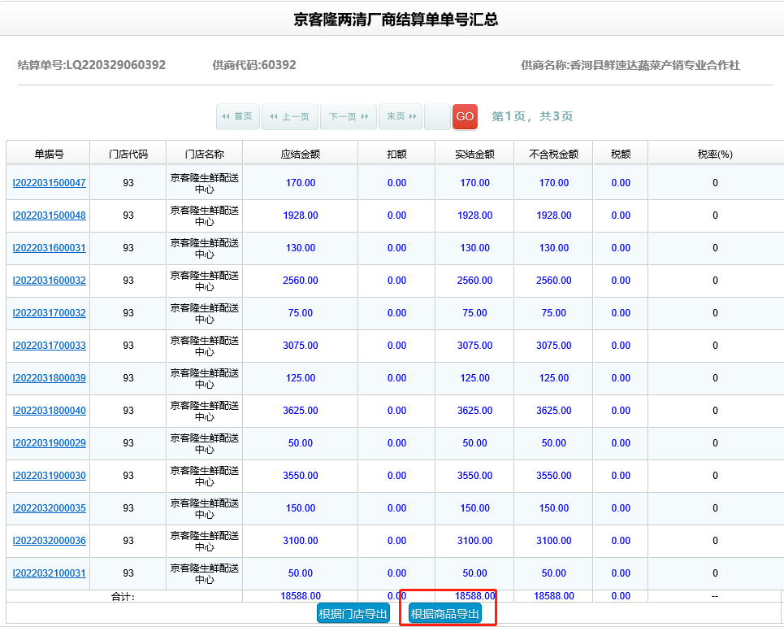Click total 不含税金额 18588.00
Screen dimensions: 784x627
point(554,596)
